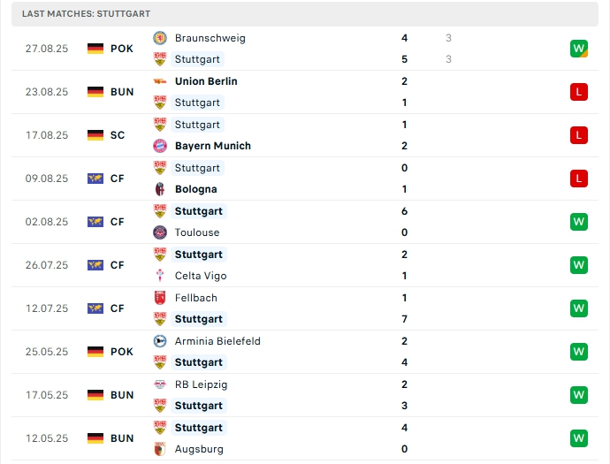Click the Toulouse club crest icon
Image resolution: width=610 pixels, height=464 pixels.
(x=160, y=232)
